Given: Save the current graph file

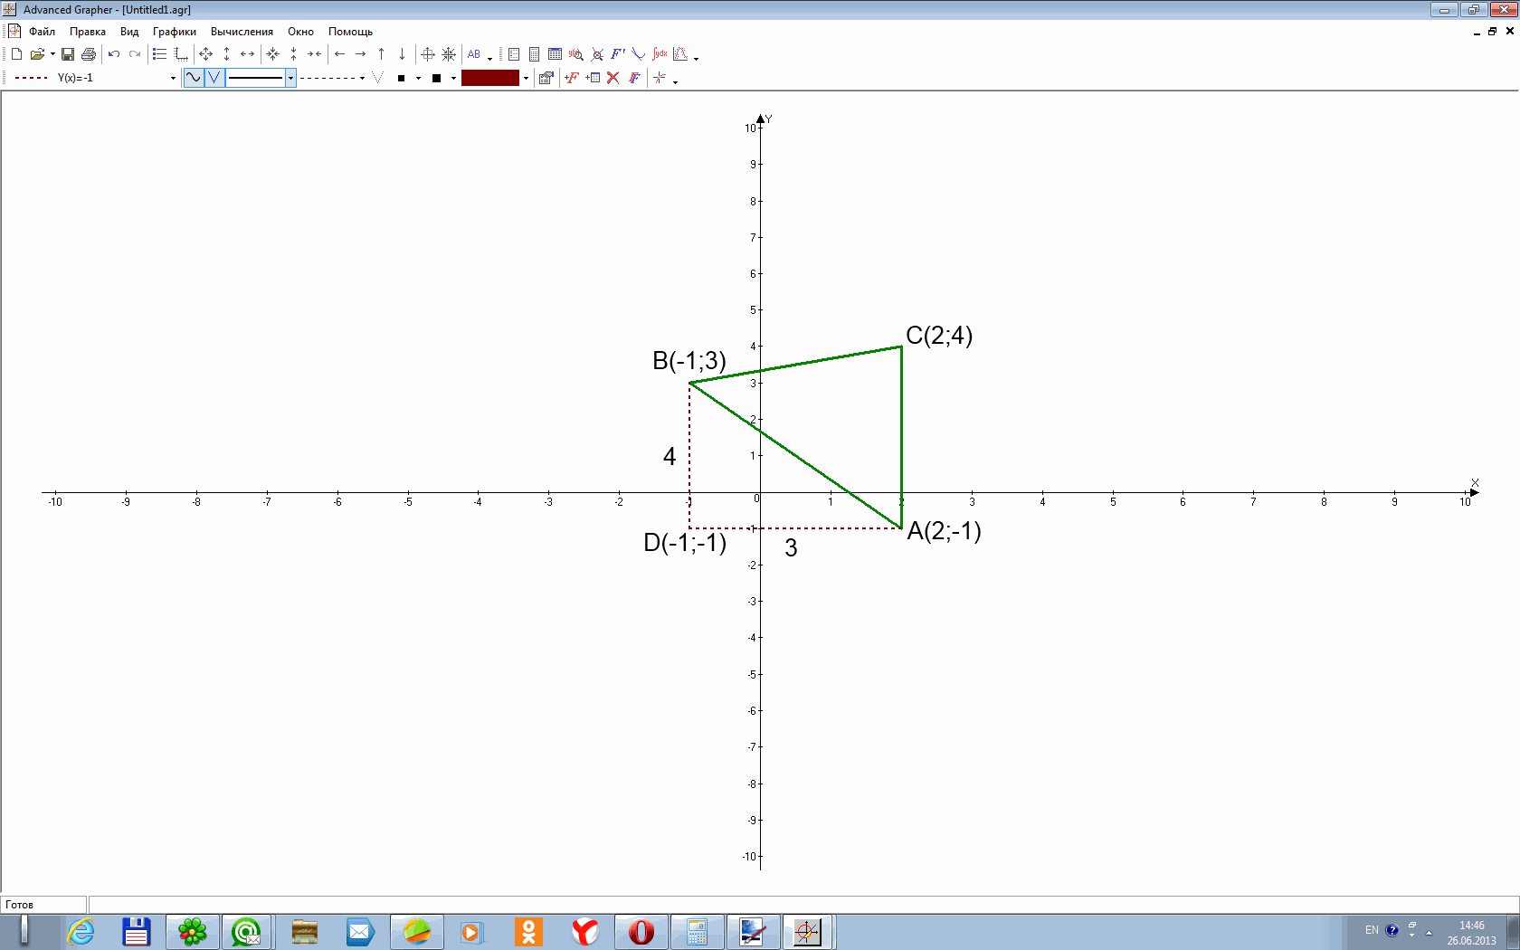Looking at the screenshot, I should (x=68, y=54).
